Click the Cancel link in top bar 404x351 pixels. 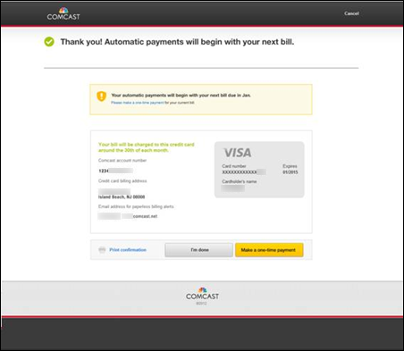coord(351,13)
